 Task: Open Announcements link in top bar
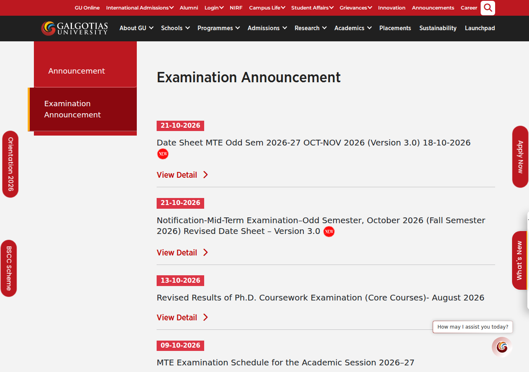click(x=433, y=8)
